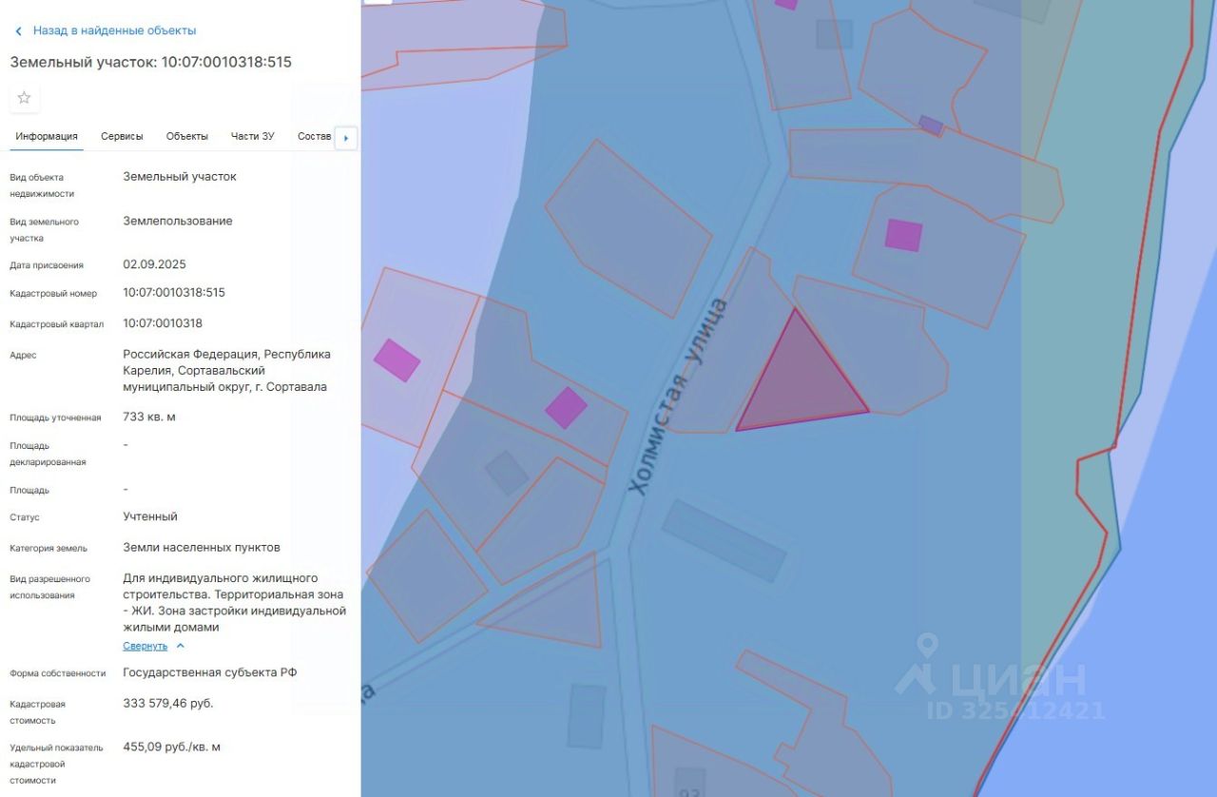Screen dimensions: 1217x797
Task: Select the magenta building left of Холмистая улица
Action: pos(566,407)
